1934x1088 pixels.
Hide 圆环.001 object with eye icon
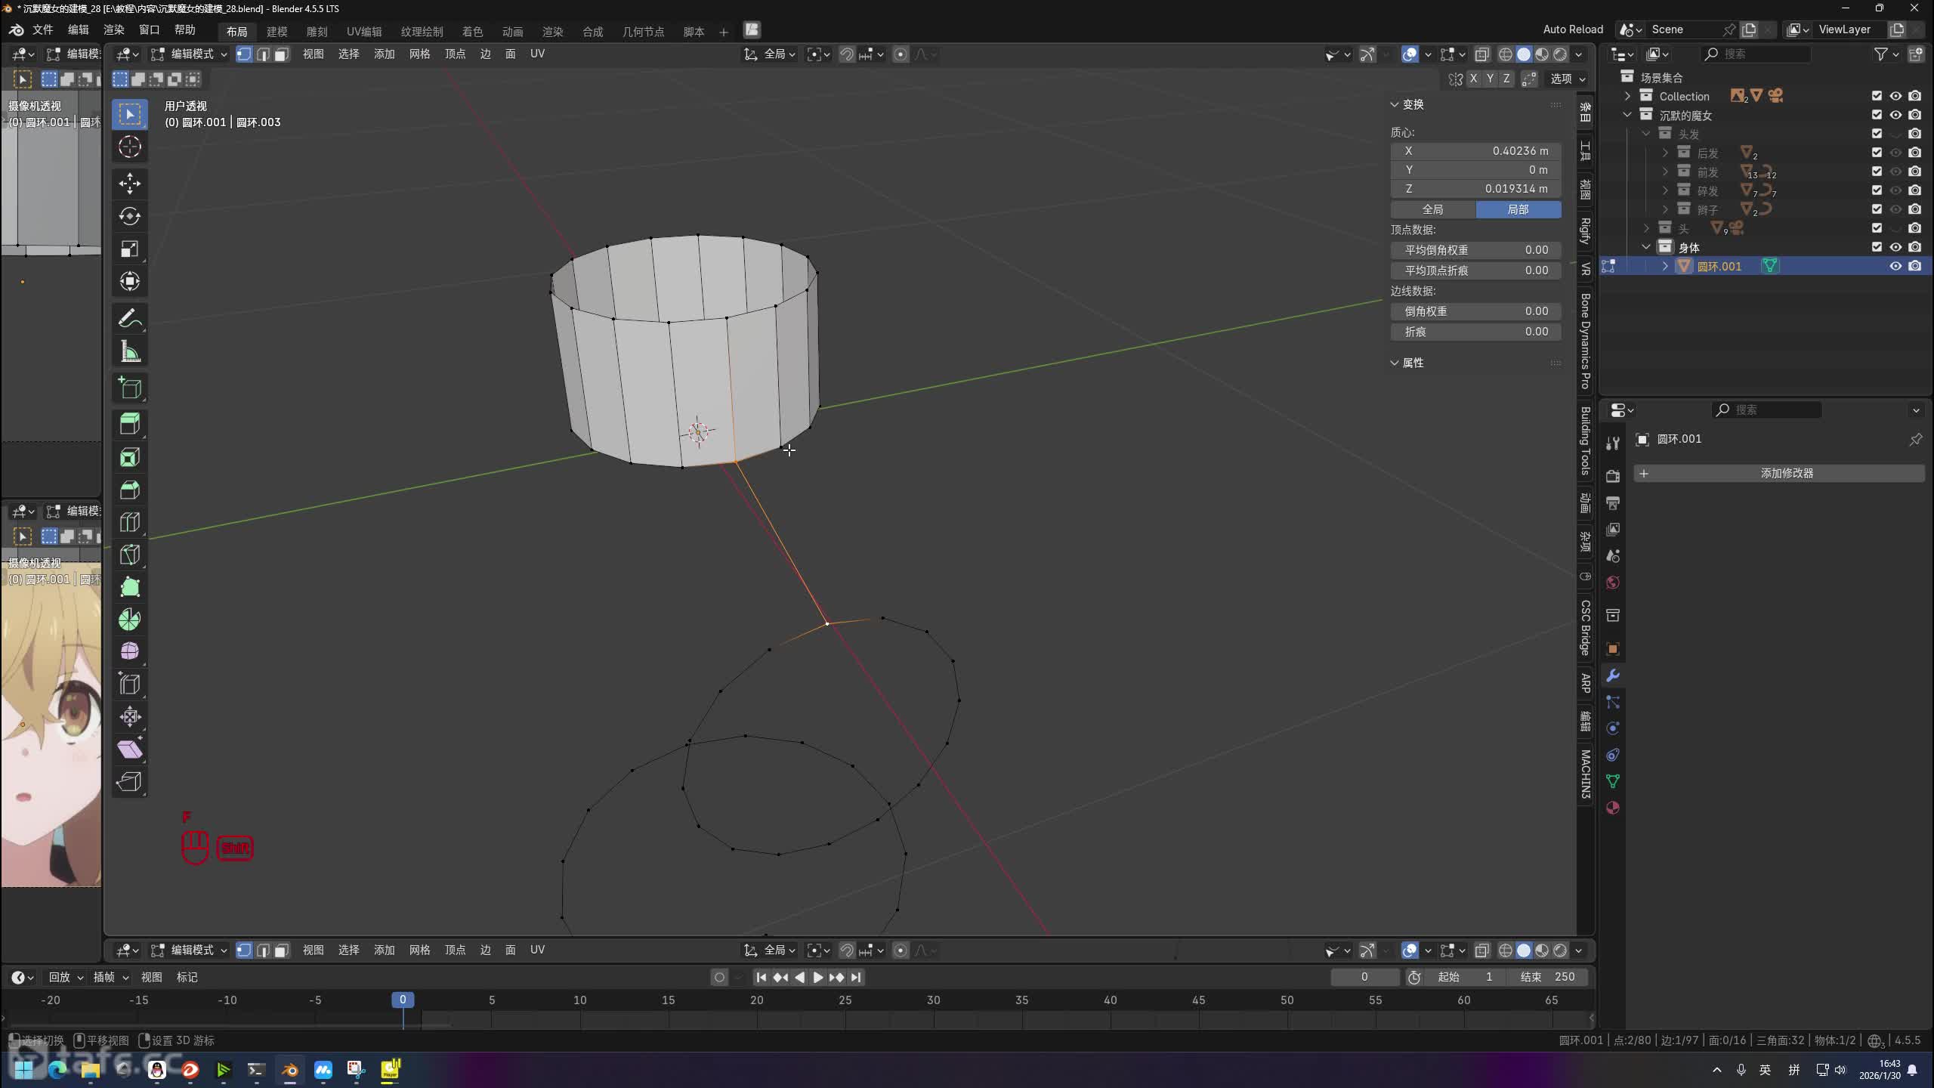[1895, 266]
